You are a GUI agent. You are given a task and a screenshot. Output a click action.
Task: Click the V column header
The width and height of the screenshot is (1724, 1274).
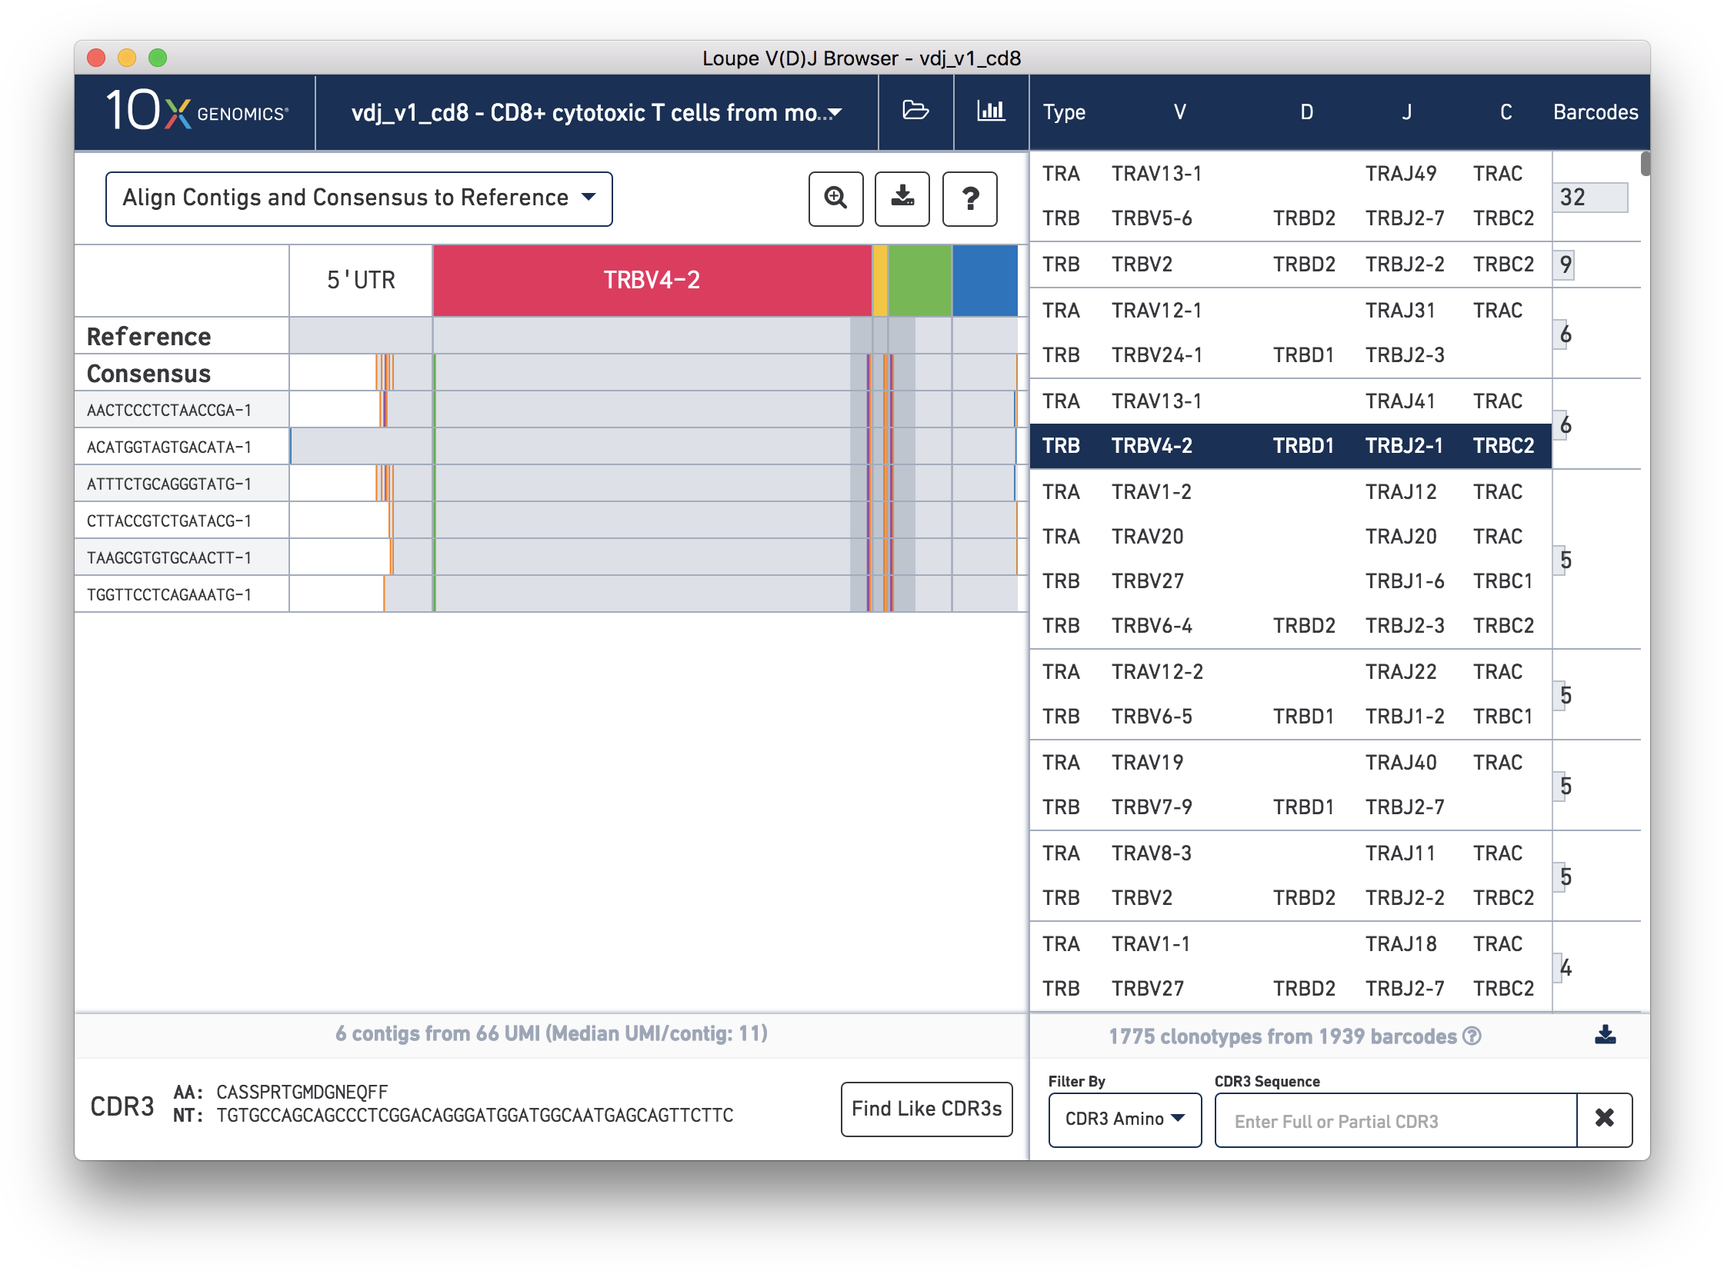(1179, 111)
